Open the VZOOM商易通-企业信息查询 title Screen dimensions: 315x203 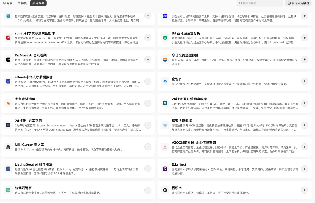pyautogui.click(x=194, y=143)
